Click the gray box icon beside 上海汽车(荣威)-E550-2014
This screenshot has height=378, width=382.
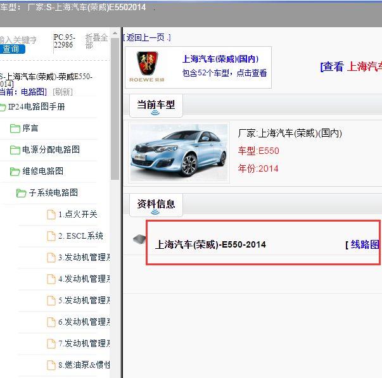click(139, 239)
